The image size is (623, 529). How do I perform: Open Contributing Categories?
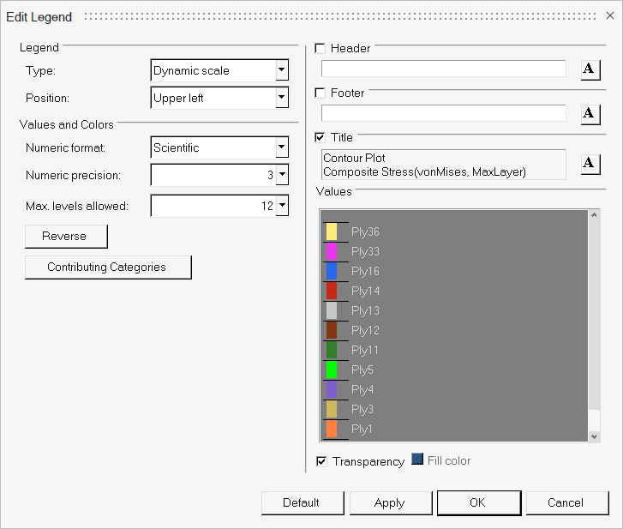point(107,268)
